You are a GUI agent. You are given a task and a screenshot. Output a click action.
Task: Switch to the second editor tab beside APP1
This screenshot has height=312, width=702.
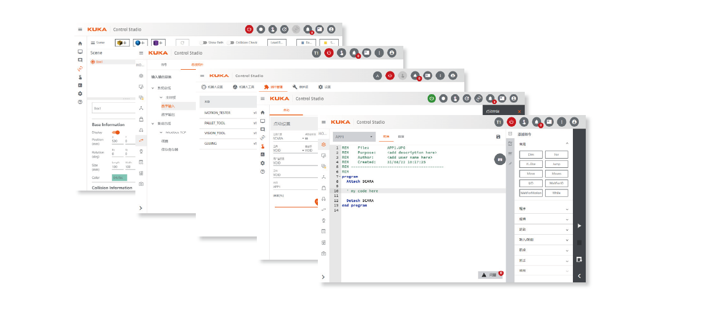coord(401,137)
